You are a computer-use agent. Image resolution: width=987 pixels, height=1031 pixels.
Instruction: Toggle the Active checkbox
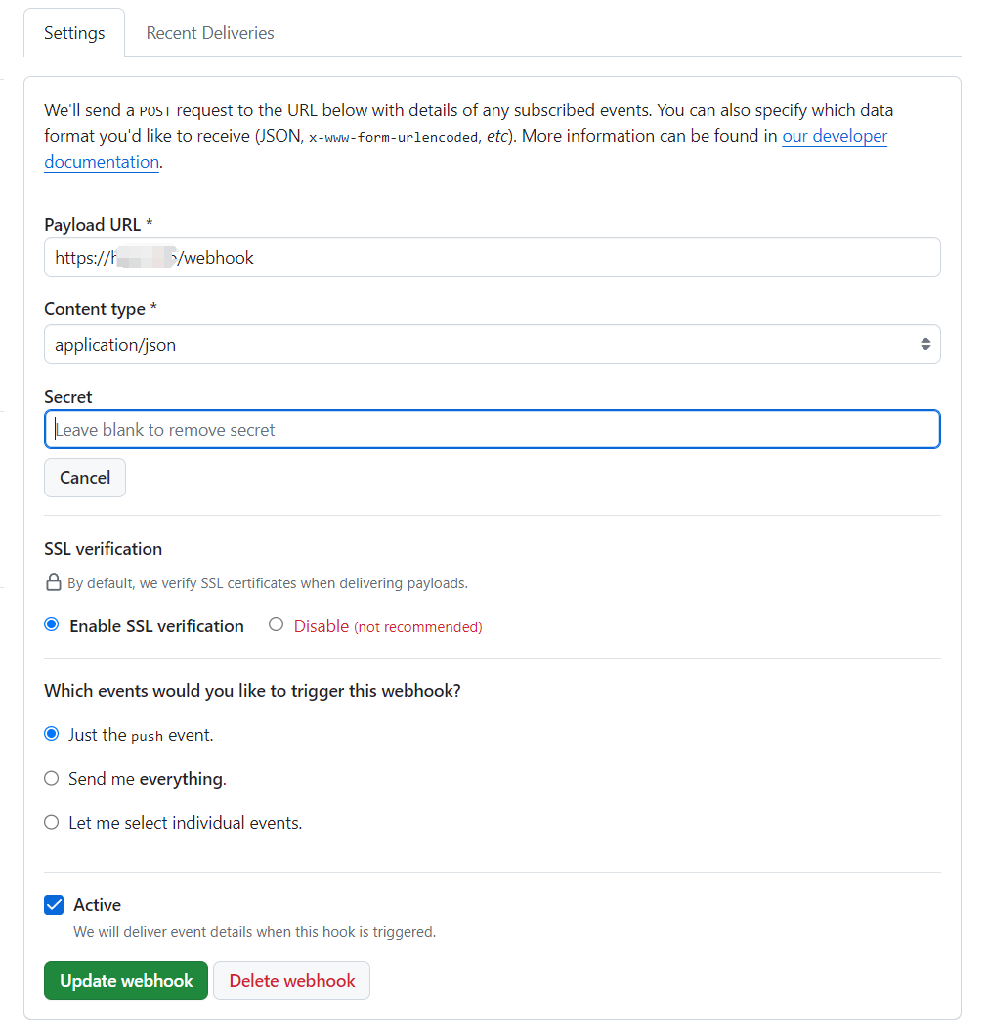[x=55, y=905]
